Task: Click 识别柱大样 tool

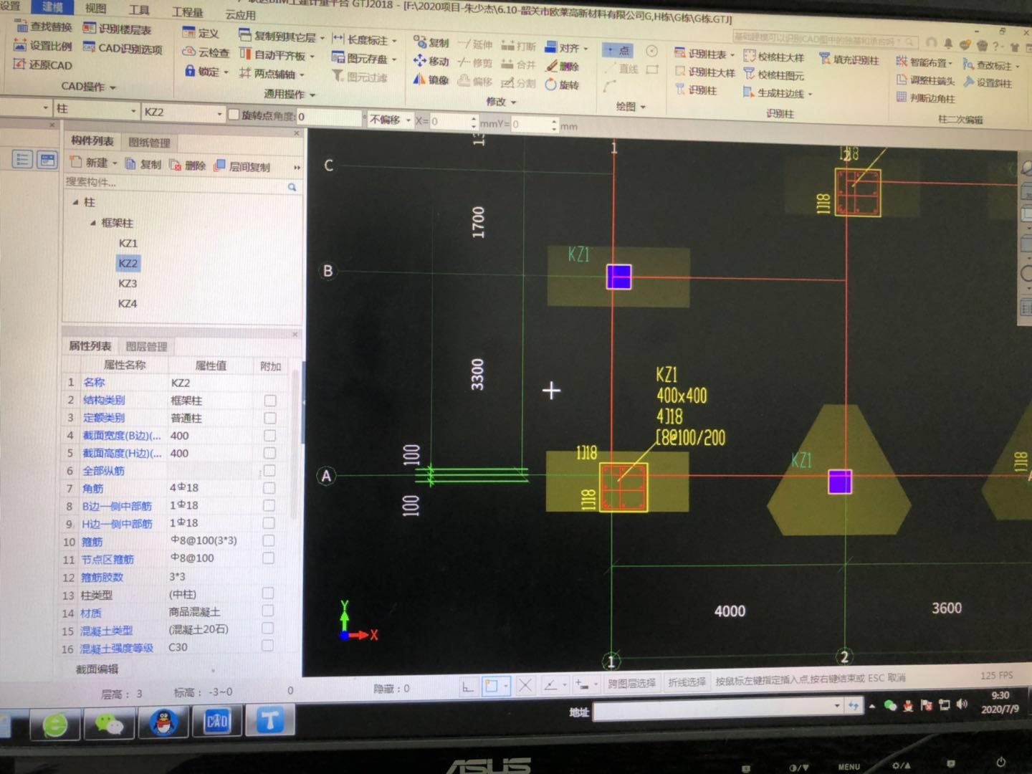Action: tap(704, 72)
